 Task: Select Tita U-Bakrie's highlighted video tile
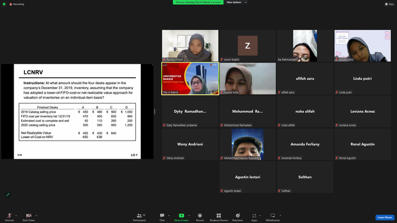(190, 79)
